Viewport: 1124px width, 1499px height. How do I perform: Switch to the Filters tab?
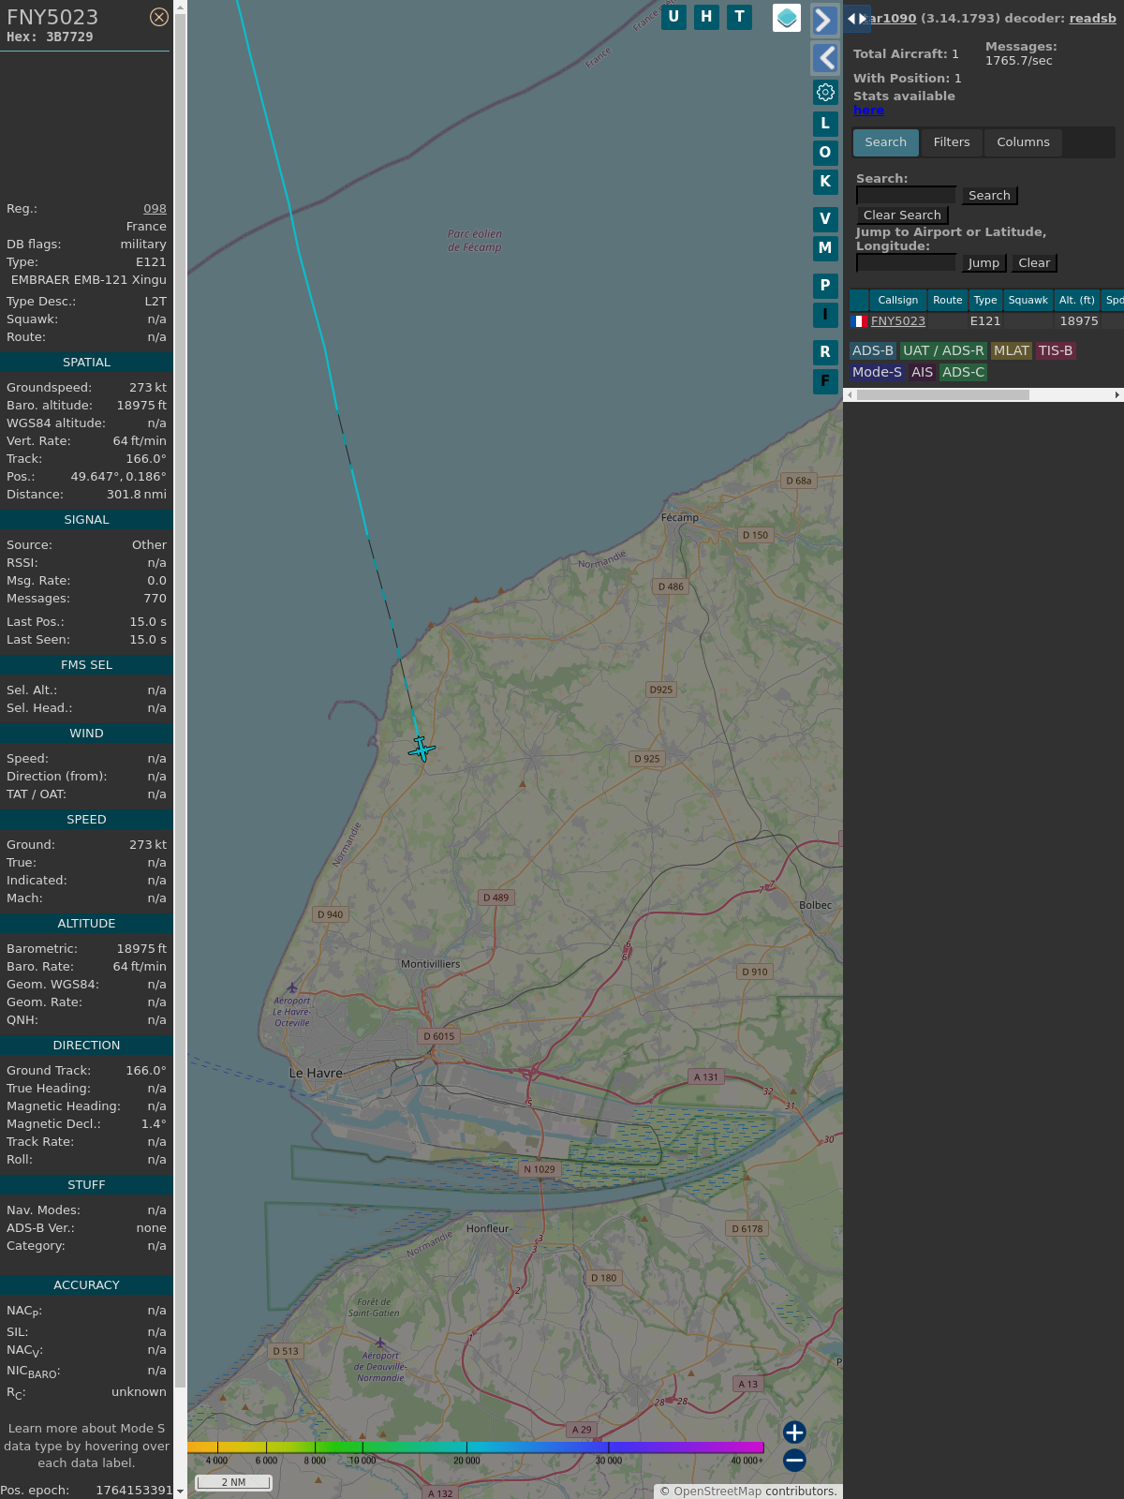pos(952,142)
